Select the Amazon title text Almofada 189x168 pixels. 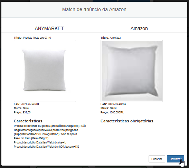(115, 38)
